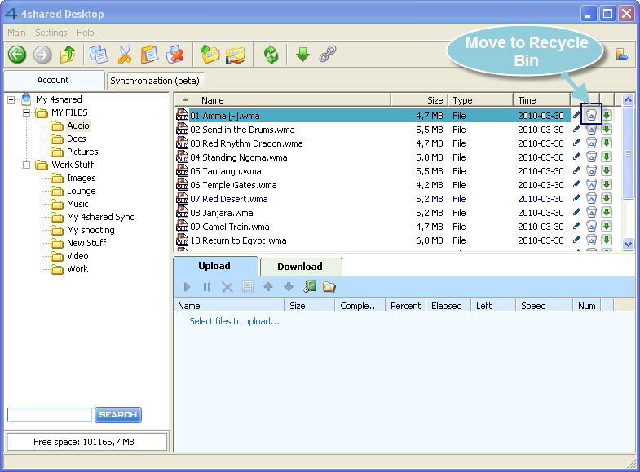The width and height of the screenshot is (640, 472).
Task: Sort files by the Type column header
Action: pyautogui.click(x=481, y=100)
